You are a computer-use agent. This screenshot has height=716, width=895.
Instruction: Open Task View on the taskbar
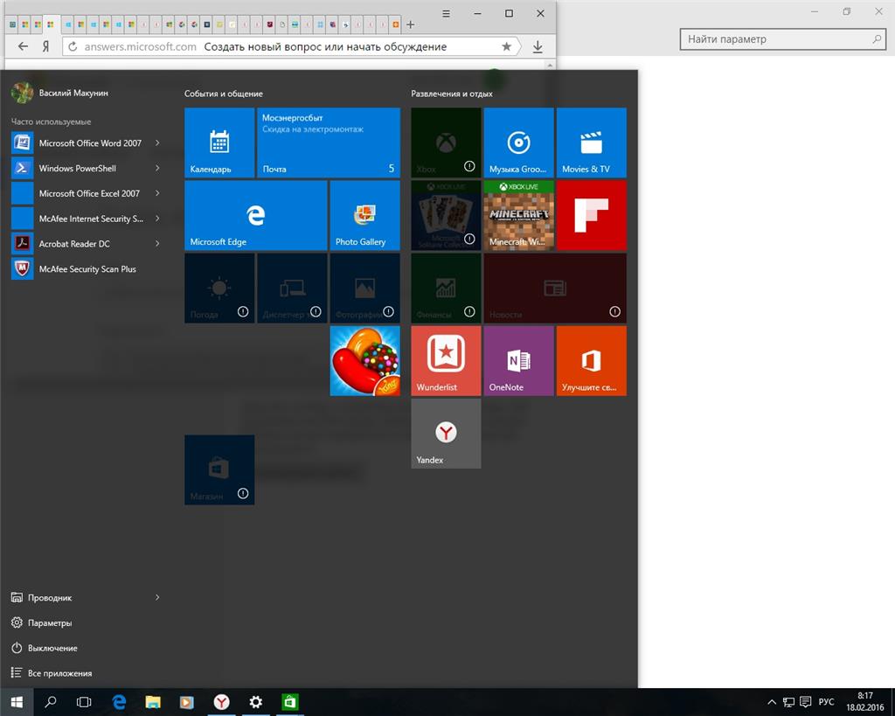[84, 702]
